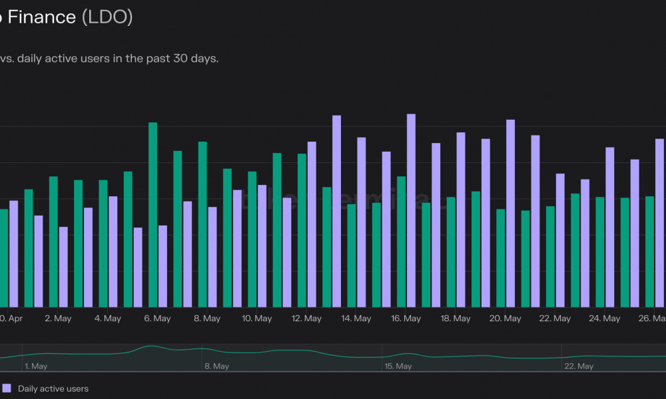Click the green bar for 16. May
Screen dimensions: 666x399
coord(402,242)
